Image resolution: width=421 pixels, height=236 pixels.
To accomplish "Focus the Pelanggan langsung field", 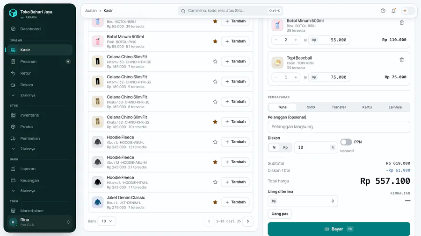I will [x=339, y=127].
